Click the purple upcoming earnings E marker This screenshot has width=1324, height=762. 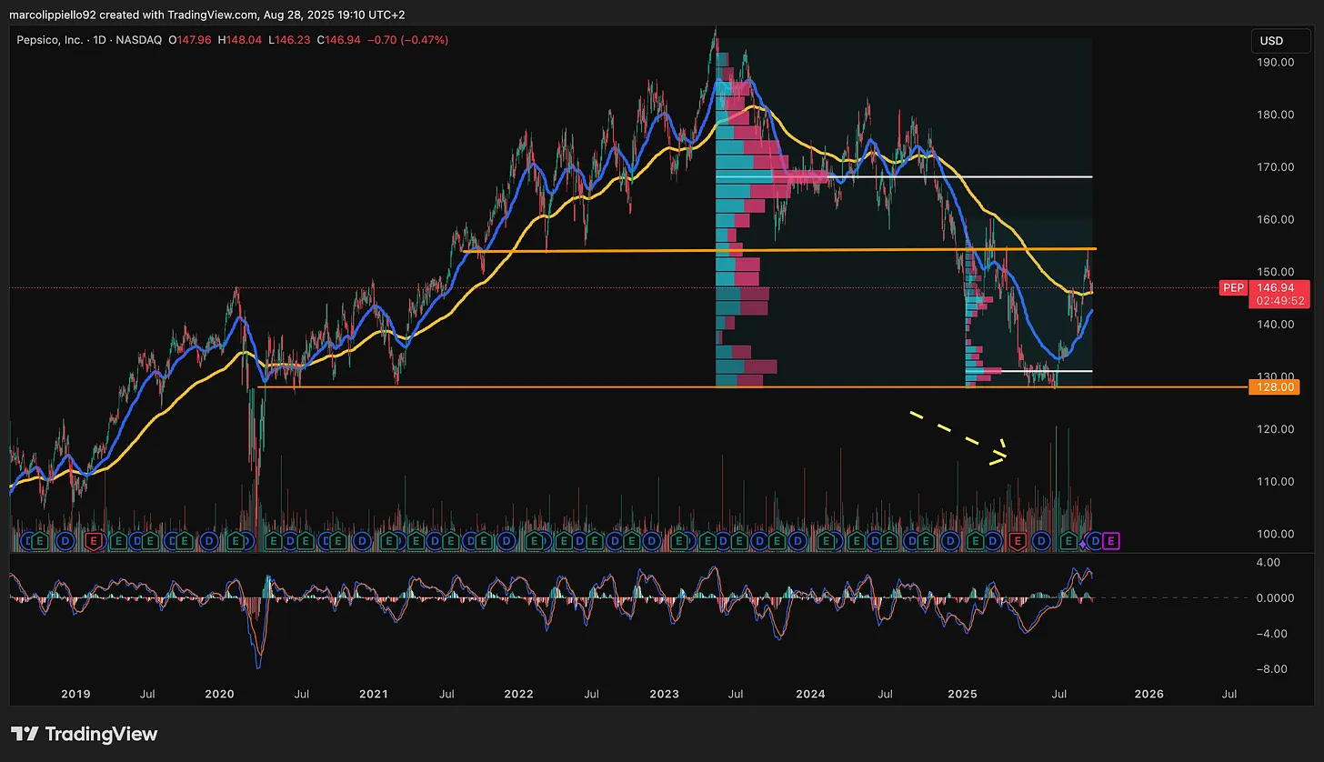(x=1111, y=541)
